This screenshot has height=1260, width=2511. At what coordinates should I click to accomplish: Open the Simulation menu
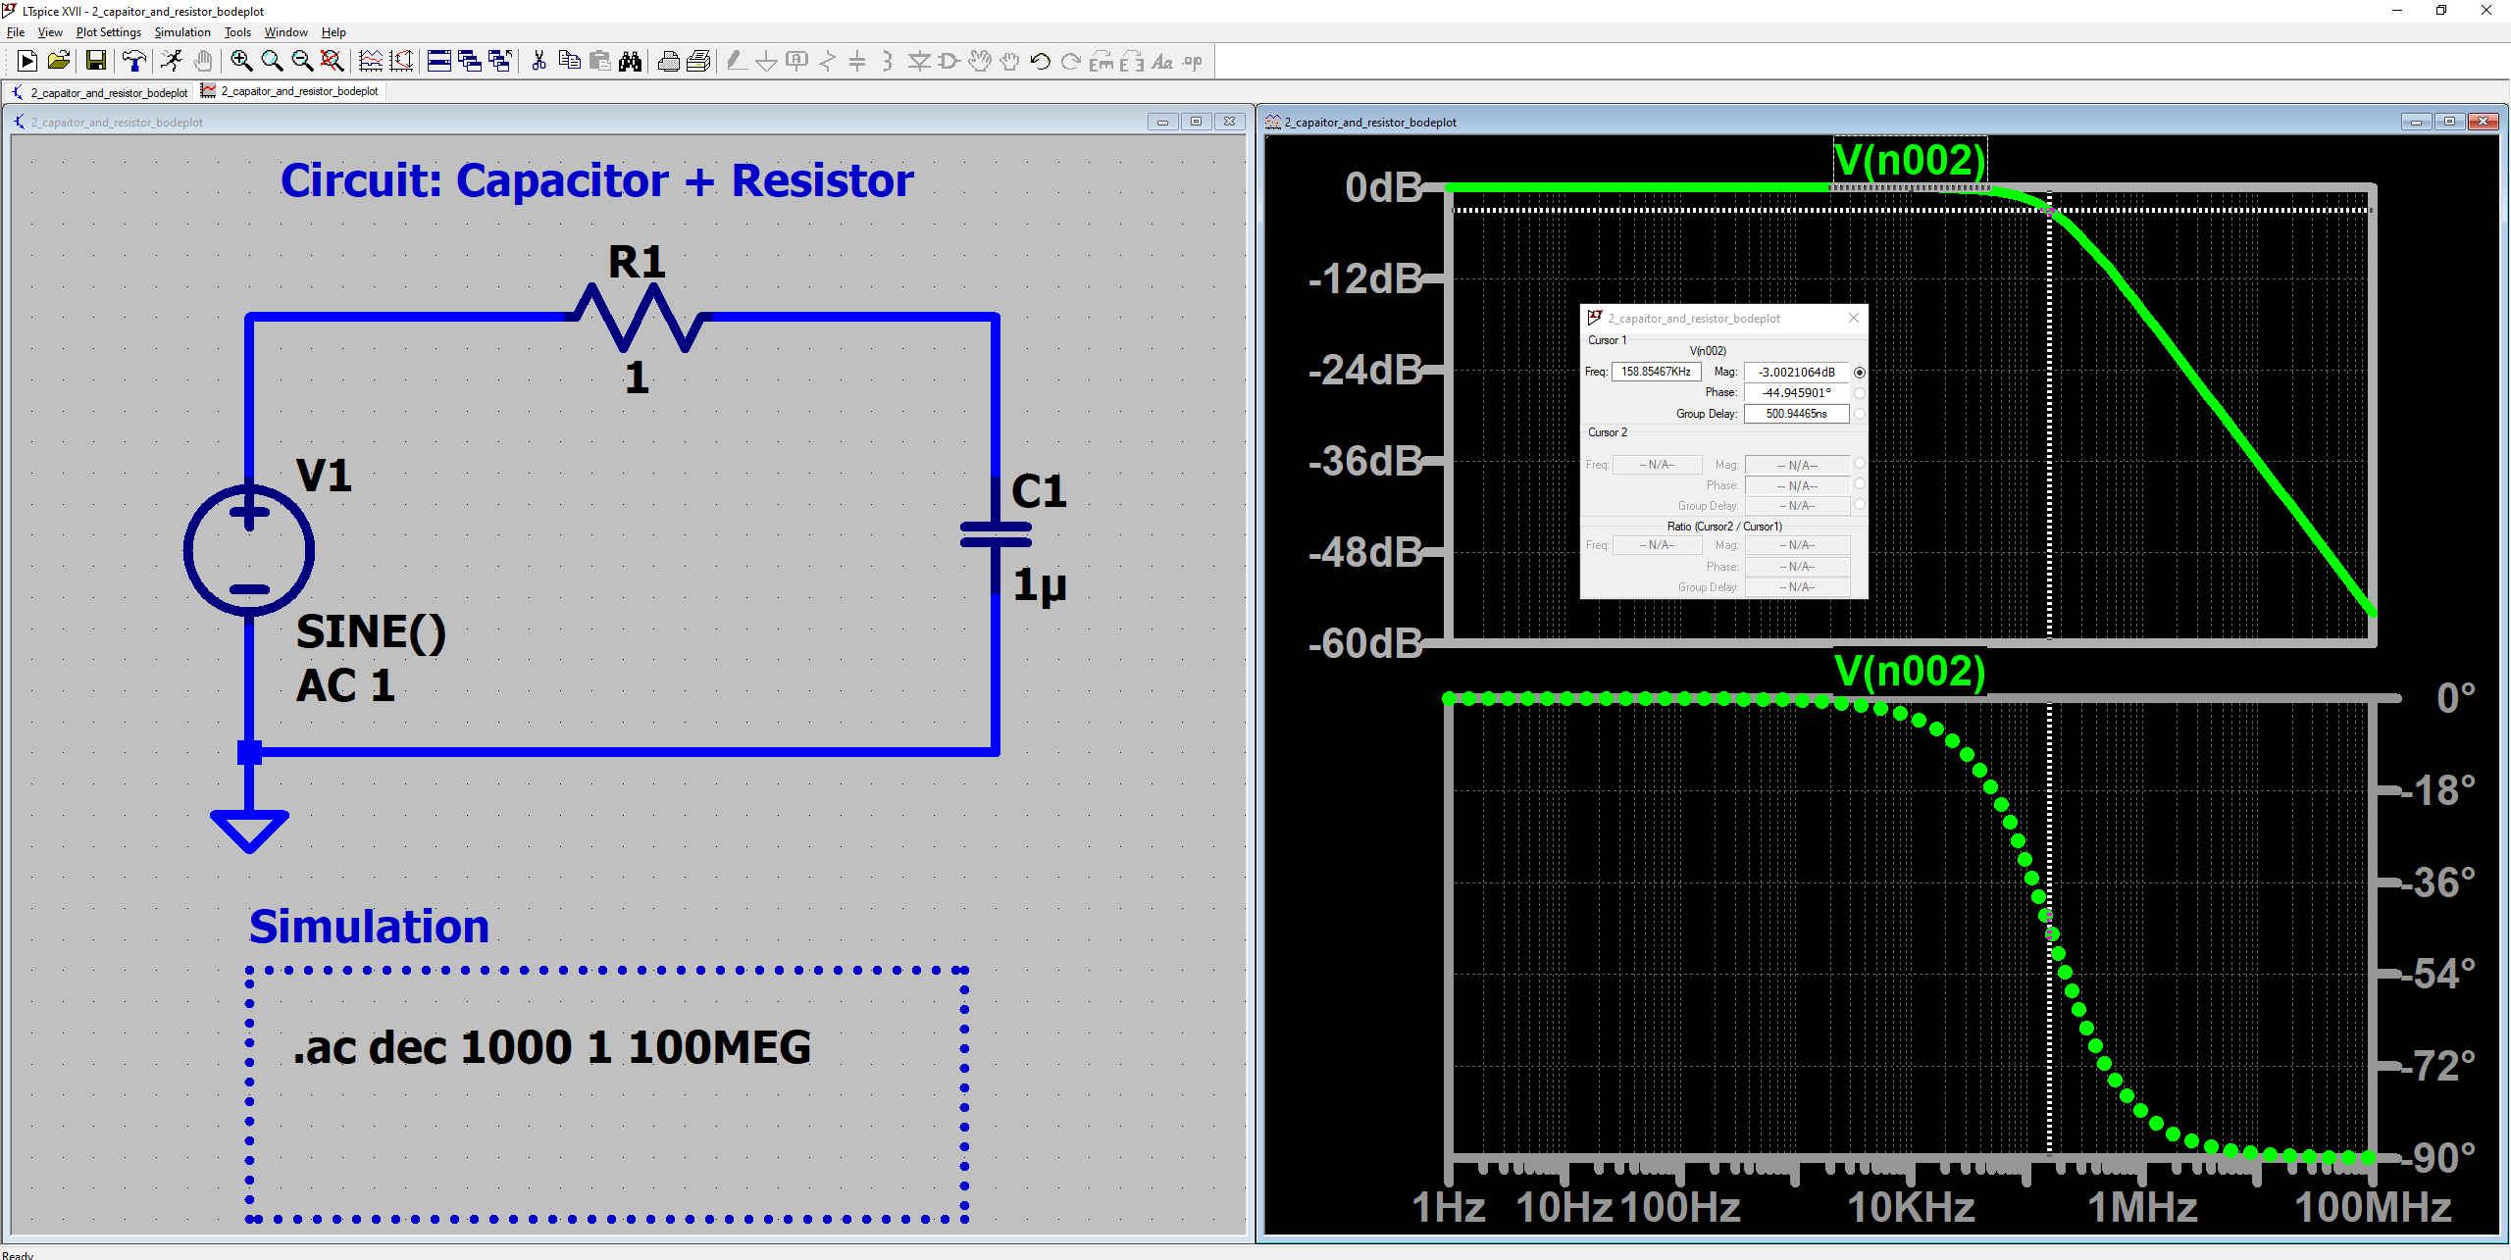(182, 32)
